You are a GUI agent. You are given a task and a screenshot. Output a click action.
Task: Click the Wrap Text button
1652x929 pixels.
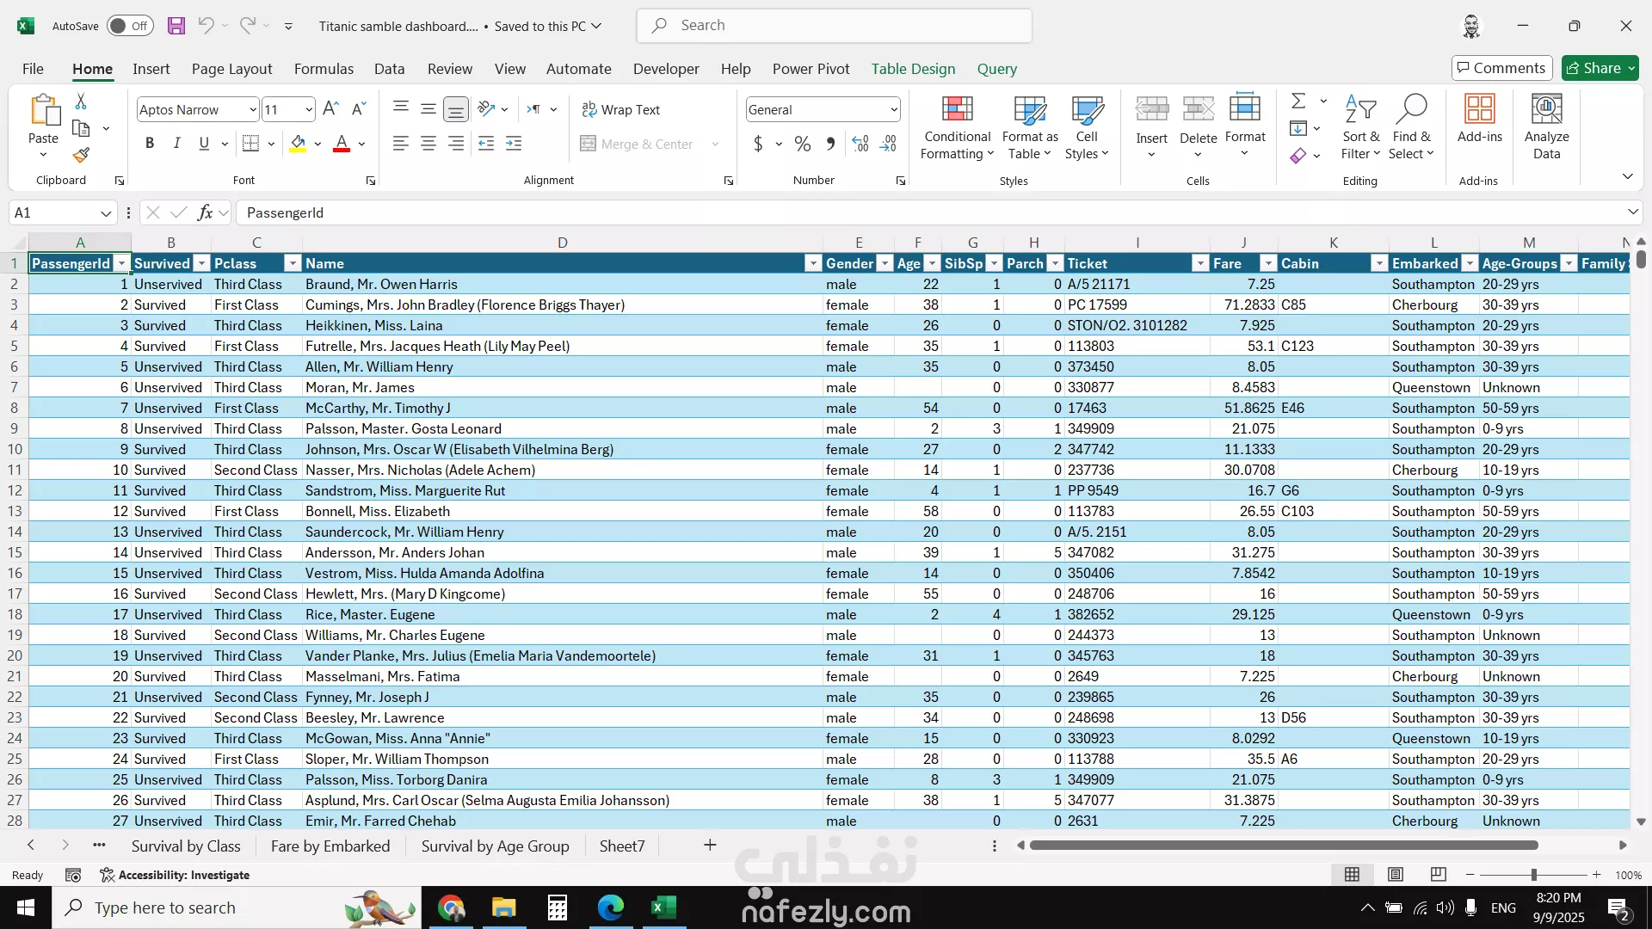click(621, 109)
